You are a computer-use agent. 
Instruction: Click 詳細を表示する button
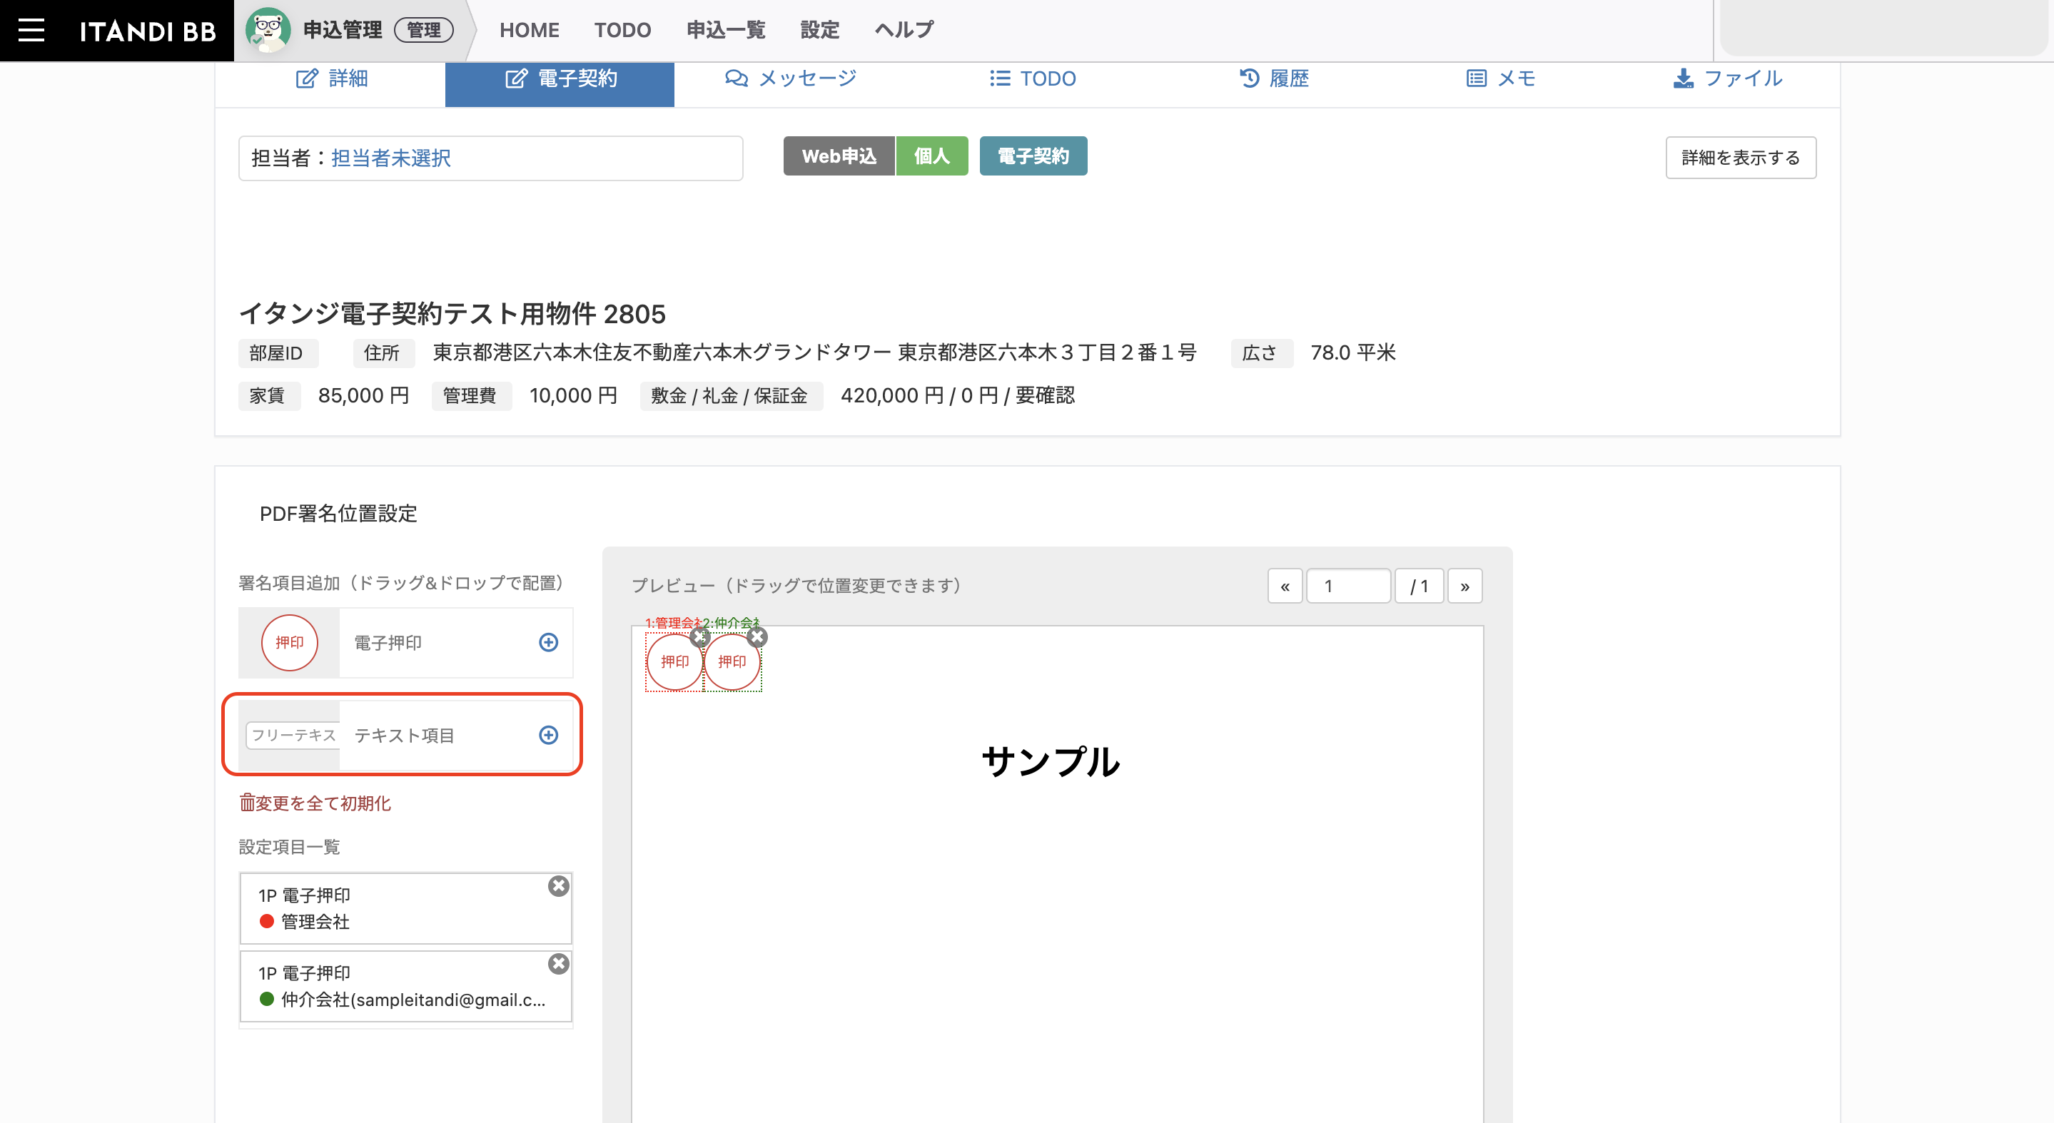(x=1741, y=158)
